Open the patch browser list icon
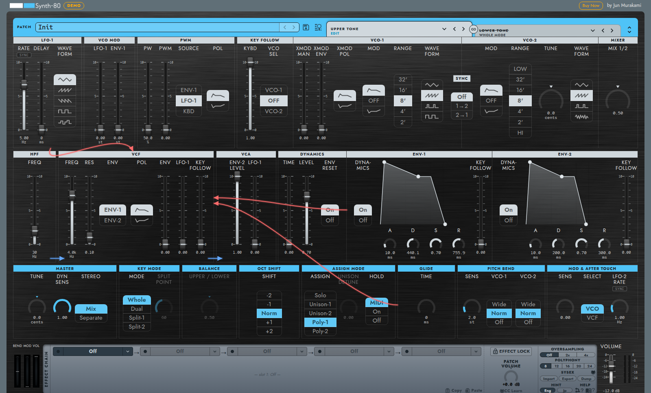 [x=318, y=27]
